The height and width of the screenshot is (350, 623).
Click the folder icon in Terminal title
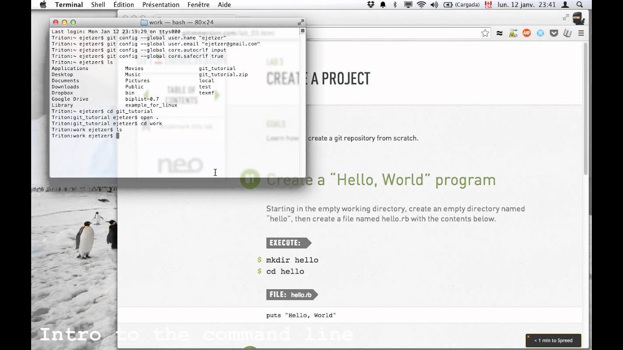pos(144,22)
